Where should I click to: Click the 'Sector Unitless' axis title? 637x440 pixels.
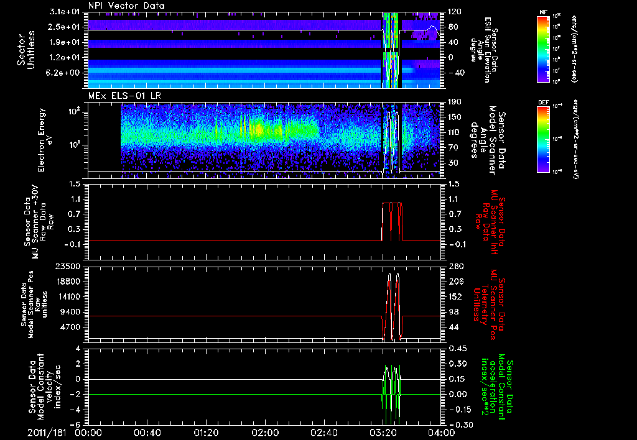tap(26, 50)
